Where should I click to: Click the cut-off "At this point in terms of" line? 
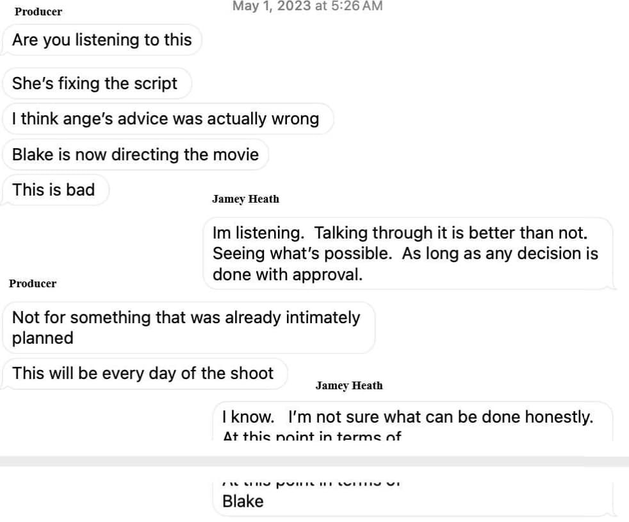tap(312, 437)
